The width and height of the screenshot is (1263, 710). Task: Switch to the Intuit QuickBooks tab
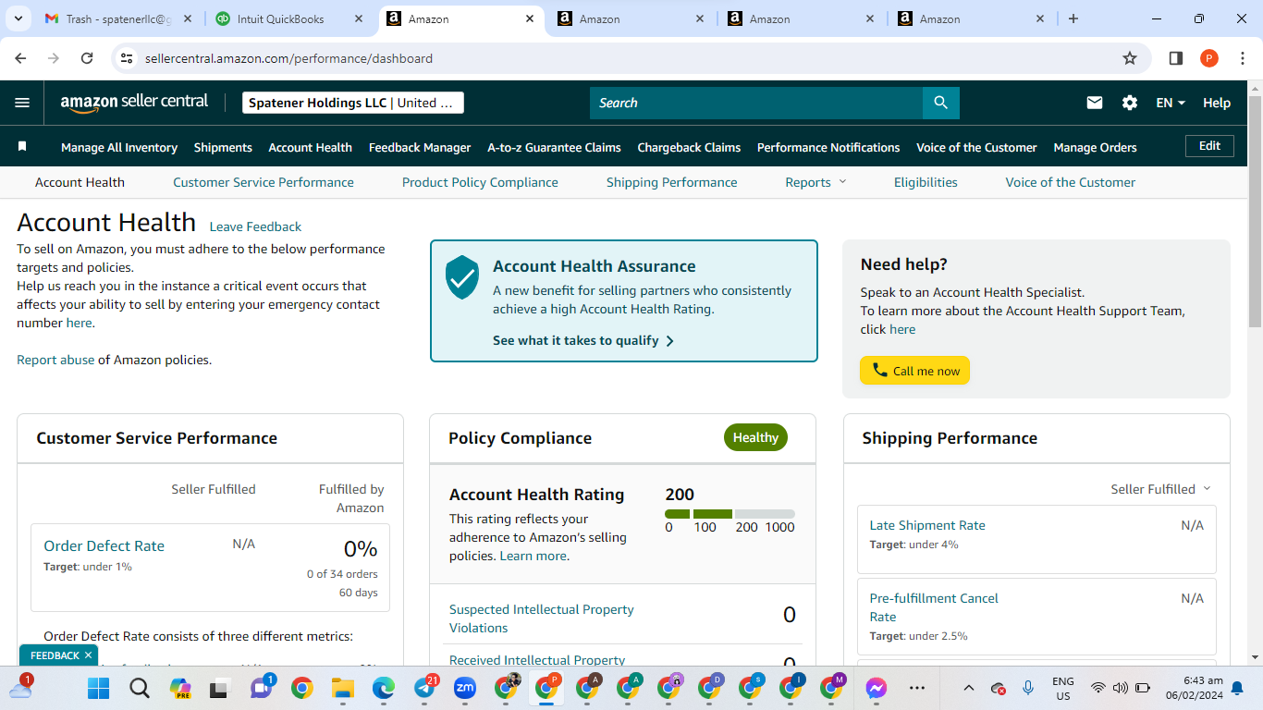coord(290,18)
